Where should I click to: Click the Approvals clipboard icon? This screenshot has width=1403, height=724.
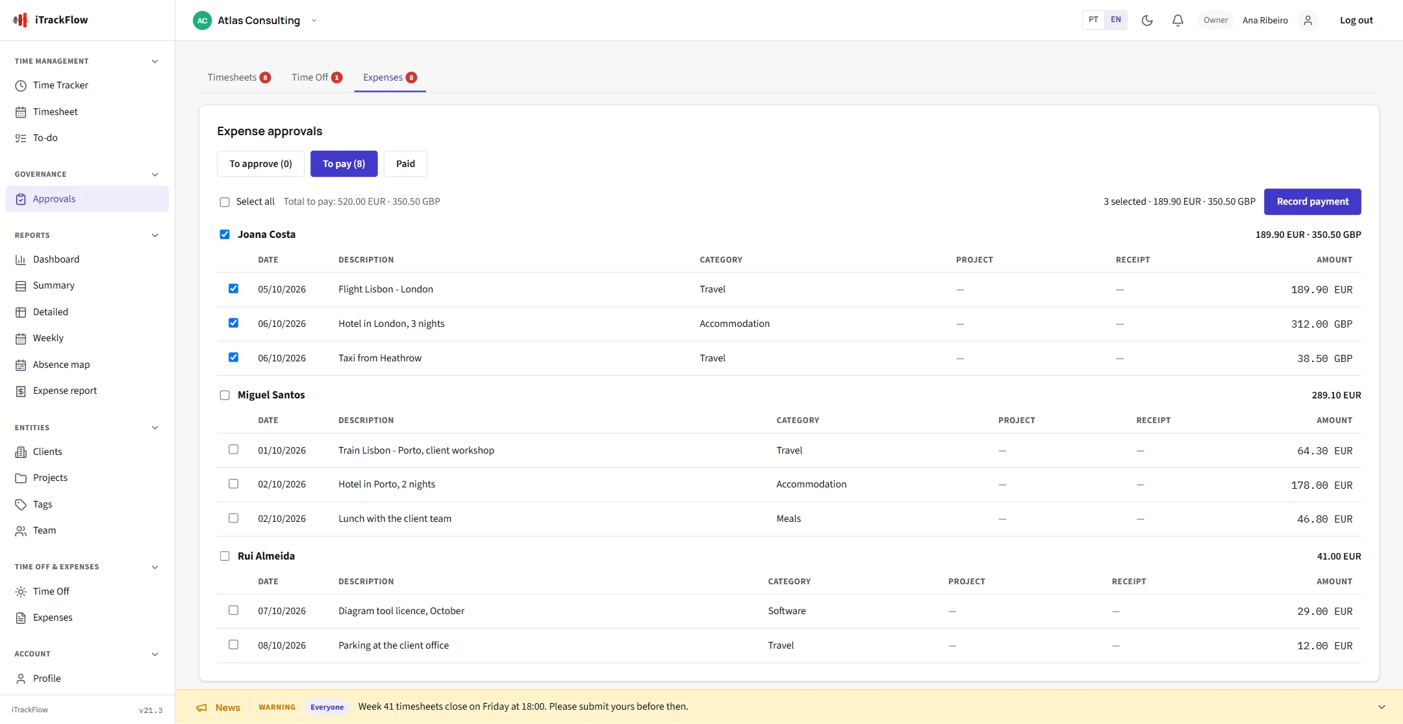point(21,200)
